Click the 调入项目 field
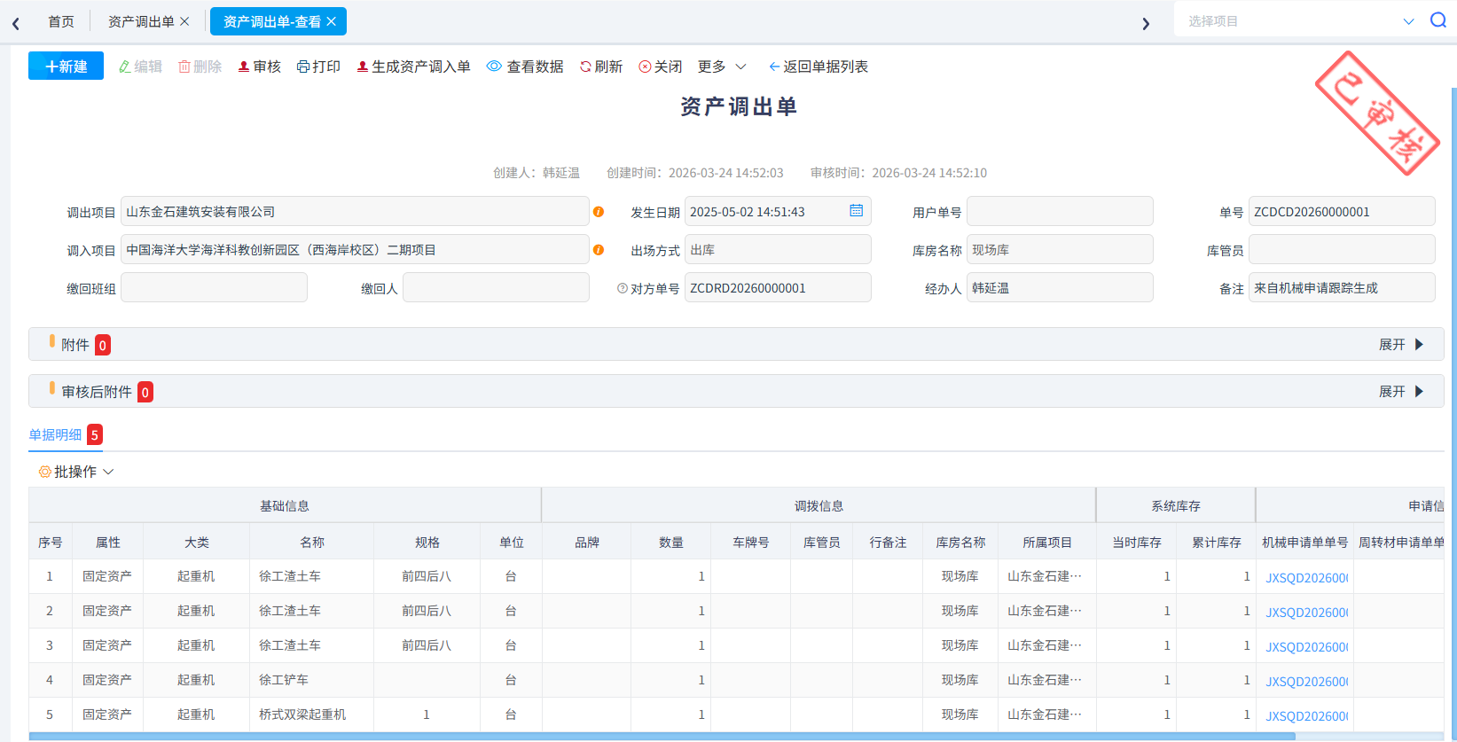The image size is (1457, 742). (x=355, y=250)
